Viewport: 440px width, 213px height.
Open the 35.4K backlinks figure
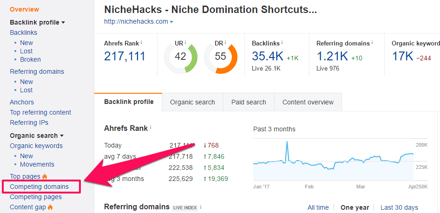[x=268, y=56]
